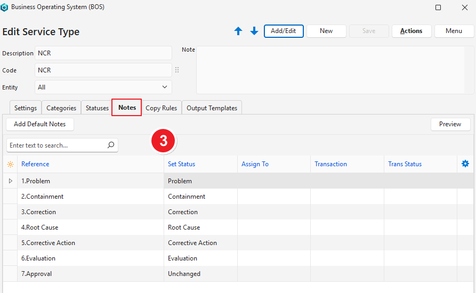Sort by the Reference column header
This screenshot has height=293, width=476.
coord(35,164)
